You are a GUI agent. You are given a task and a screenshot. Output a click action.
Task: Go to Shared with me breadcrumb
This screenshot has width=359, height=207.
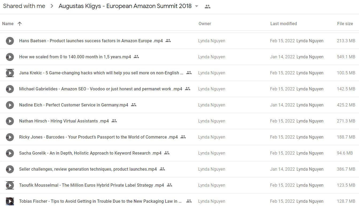(24, 6)
